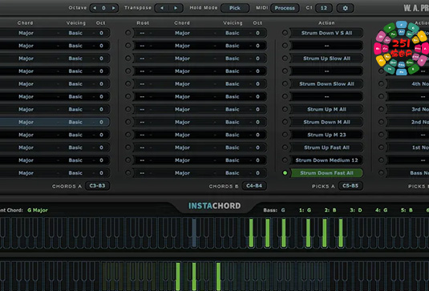Screen dimensions: 429x291
Task: Click the CHORDS B section label
Action: (x=224, y=186)
